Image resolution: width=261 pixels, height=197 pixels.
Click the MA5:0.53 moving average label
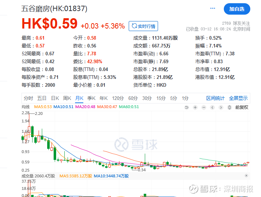(43, 107)
